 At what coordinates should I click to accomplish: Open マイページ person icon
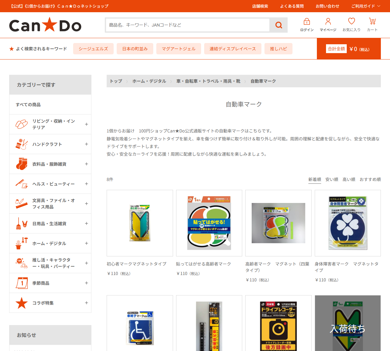(328, 21)
